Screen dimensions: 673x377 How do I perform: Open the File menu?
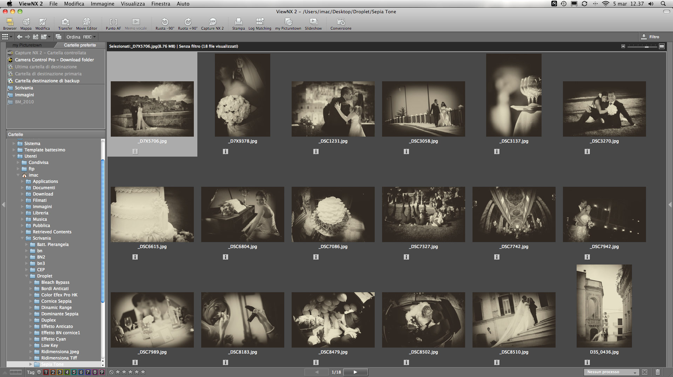coord(53,4)
